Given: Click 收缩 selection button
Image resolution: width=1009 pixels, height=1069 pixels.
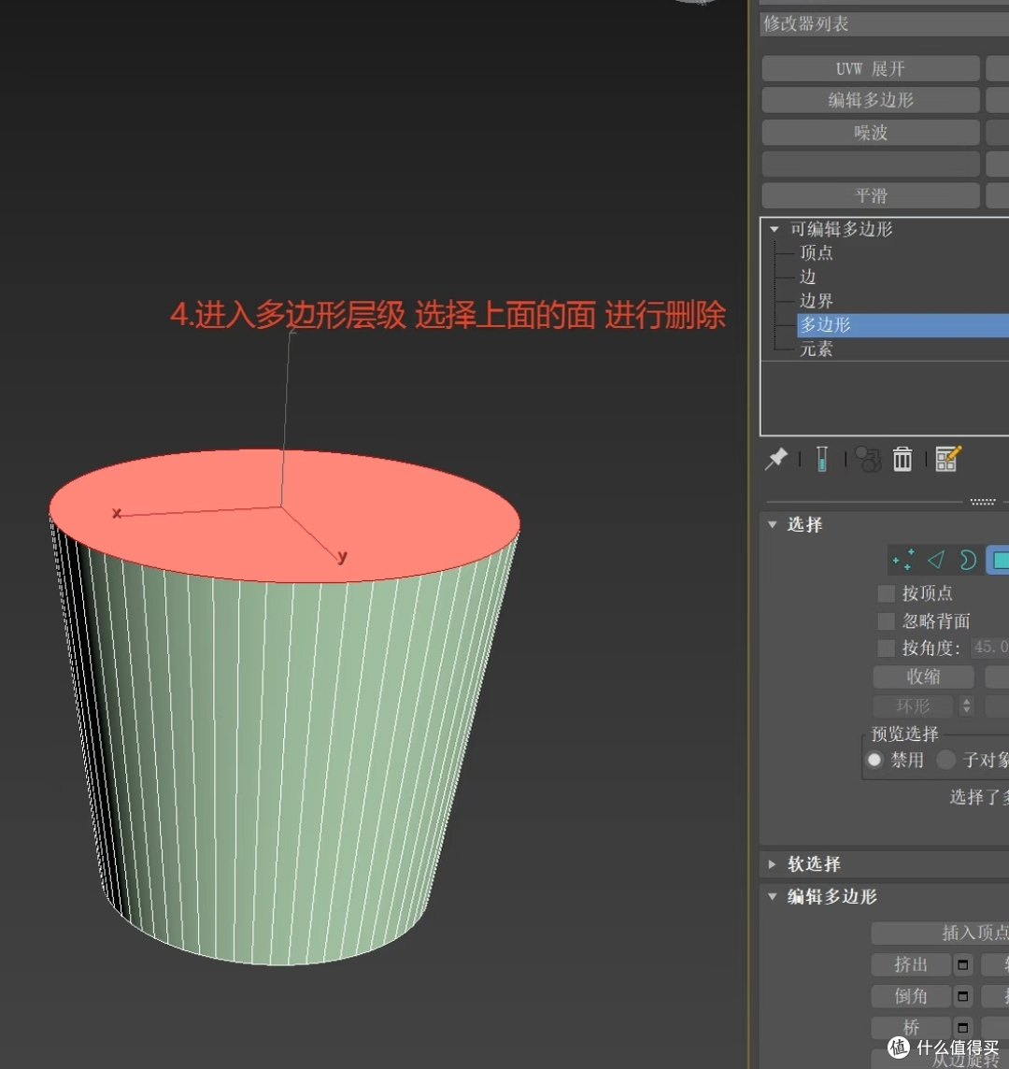Looking at the screenshot, I should tap(924, 677).
